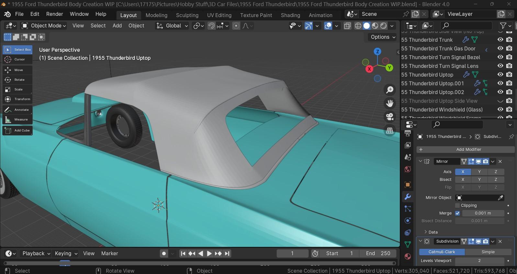The width and height of the screenshot is (517, 274).
Task: Open Material properties tab icon
Action: 408,257
